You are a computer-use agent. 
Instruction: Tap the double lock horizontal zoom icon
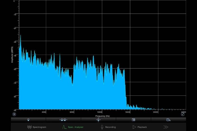point(63,120)
